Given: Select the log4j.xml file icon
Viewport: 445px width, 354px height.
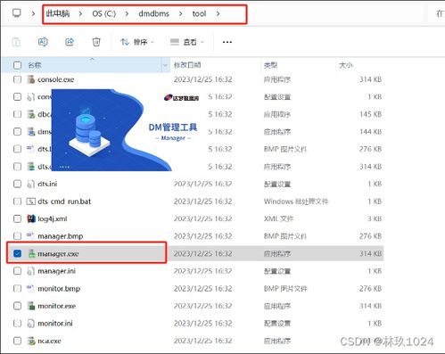Looking at the screenshot, I should (31, 218).
